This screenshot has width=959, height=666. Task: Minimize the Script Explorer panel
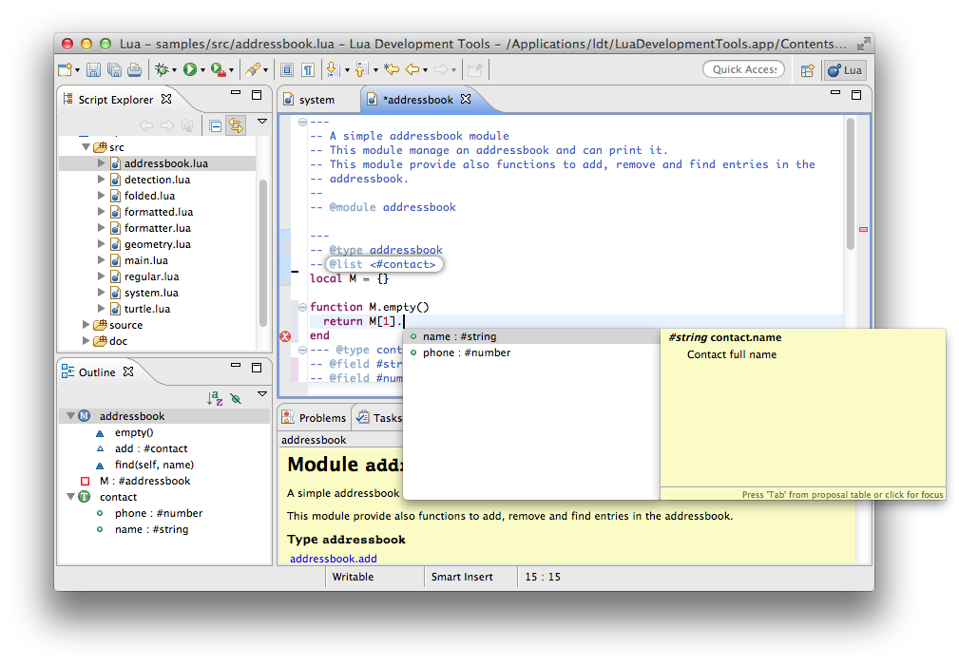click(x=236, y=93)
